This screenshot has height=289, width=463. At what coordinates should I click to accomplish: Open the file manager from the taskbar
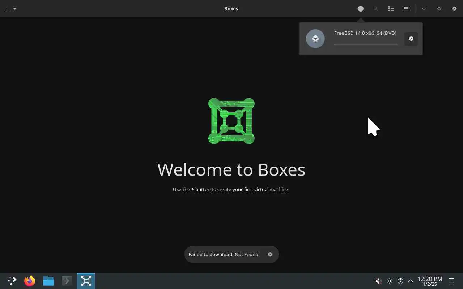click(48, 281)
